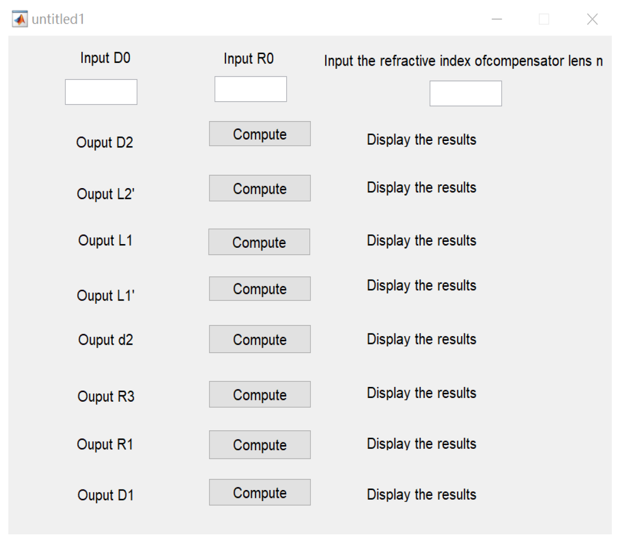
Task: Minimize the untitled1 window
Action: point(497,19)
